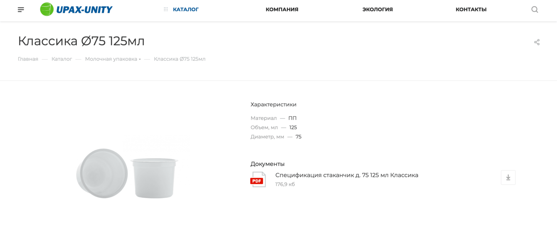Download the specification via arrow button
This screenshot has height=227, width=557.
508,178
